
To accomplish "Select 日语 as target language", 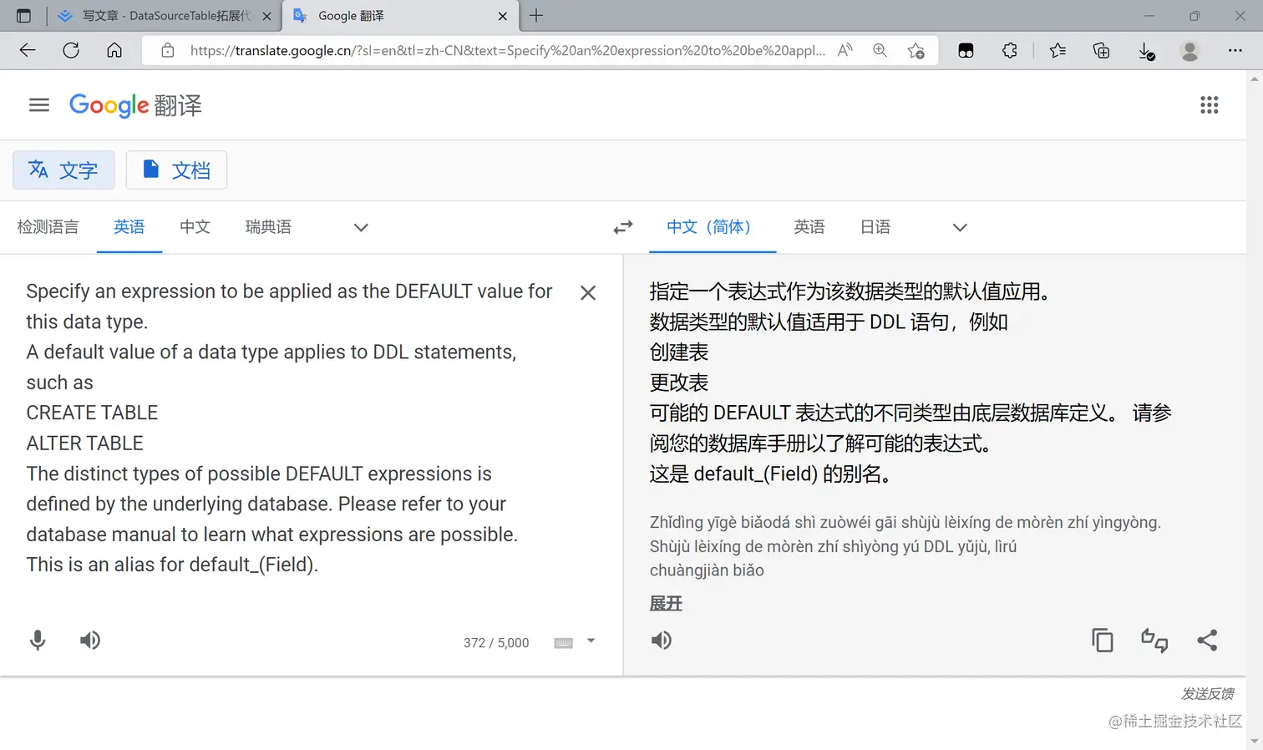I will tap(875, 227).
